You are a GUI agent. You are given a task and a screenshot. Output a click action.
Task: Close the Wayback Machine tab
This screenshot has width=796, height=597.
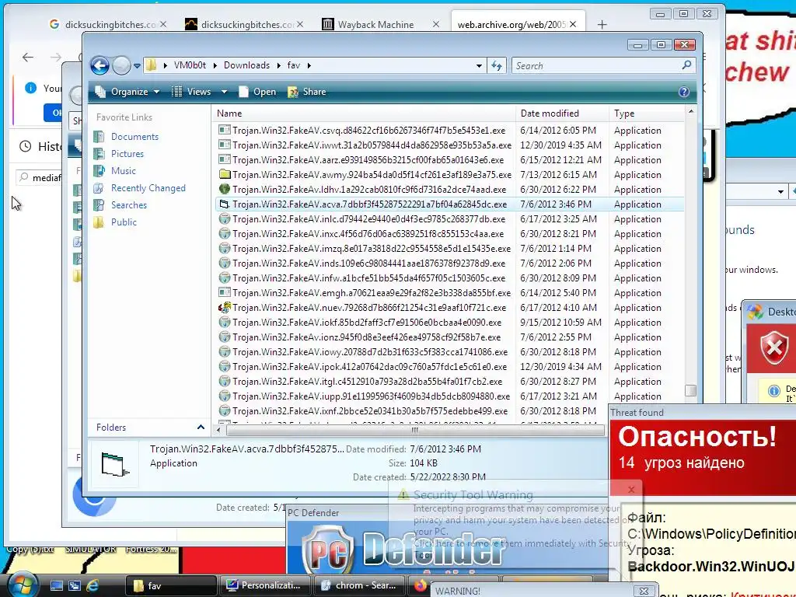tap(435, 24)
